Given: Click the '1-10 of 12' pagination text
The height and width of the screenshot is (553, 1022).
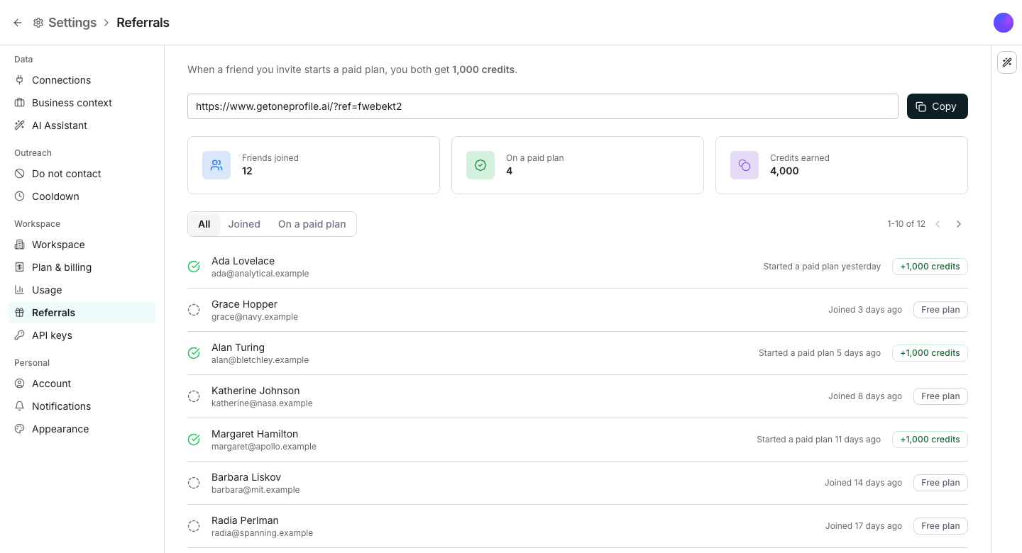Looking at the screenshot, I should 906,224.
